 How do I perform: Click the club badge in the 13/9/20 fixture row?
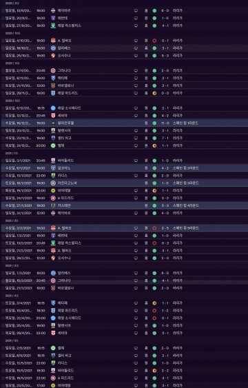coord(53,10)
